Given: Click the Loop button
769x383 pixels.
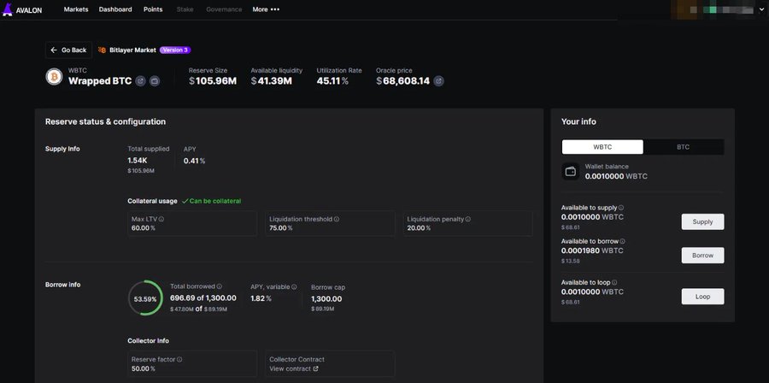Looking at the screenshot, I should (702, 297).
